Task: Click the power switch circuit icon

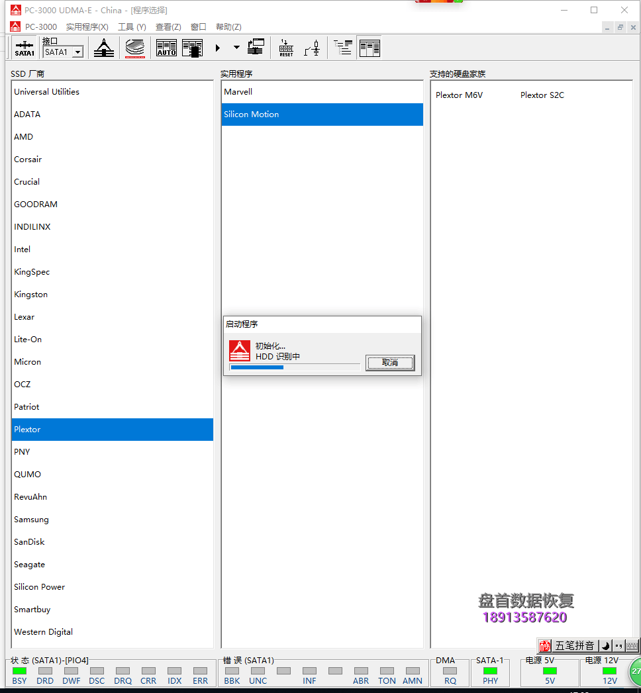Action: tap(312, 48)
